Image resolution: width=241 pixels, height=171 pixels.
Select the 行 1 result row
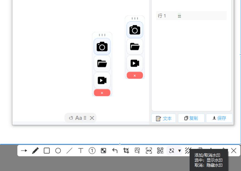[x=191, y=16]
